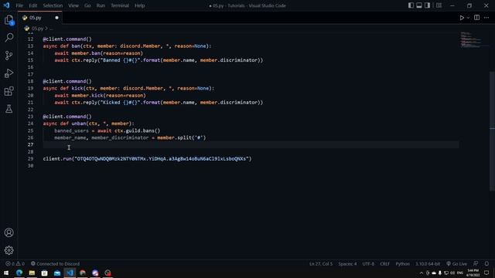495x278 pixels.
Task: Open the Help menu
Action: pyautogui.click(x=139, y=5)
